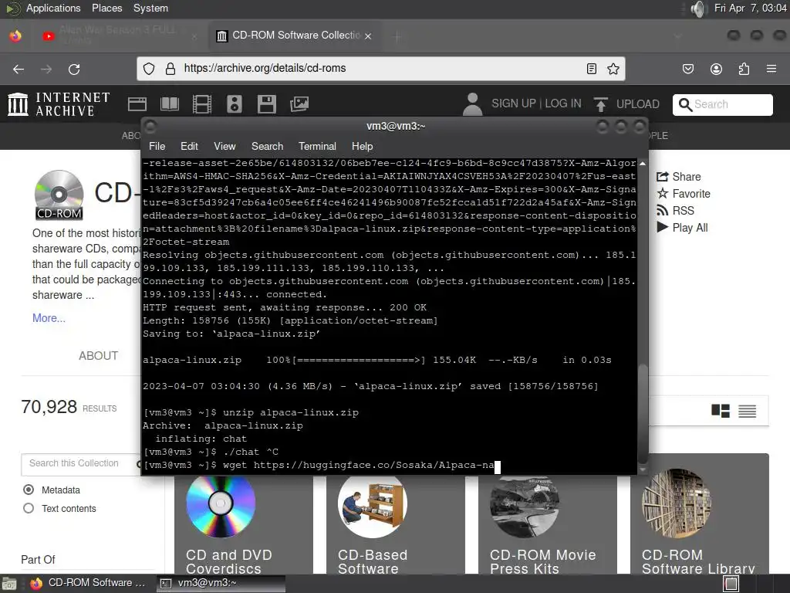
Task: Open the Audio speaker icon
Action: click(235, 104)
